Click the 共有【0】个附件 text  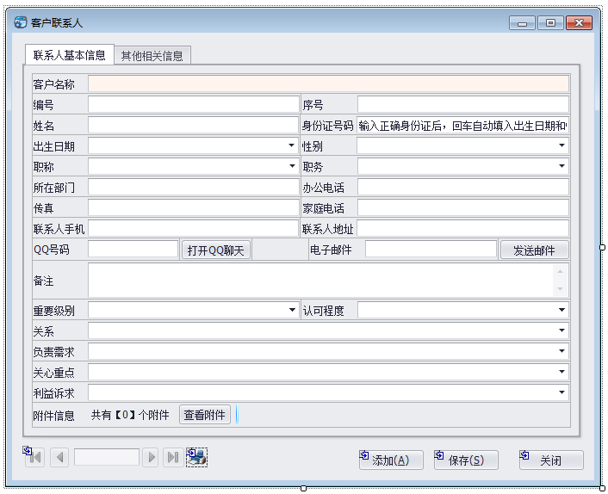[x=130, y=416]
